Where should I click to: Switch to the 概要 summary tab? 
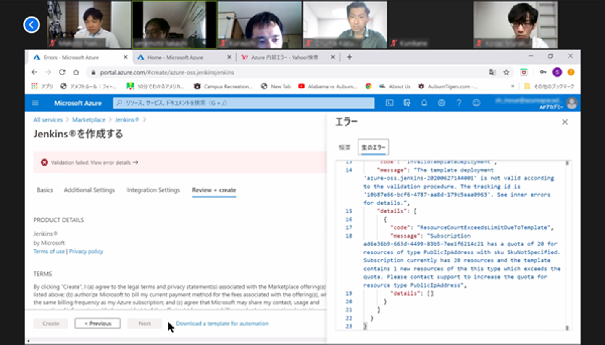pos(345,148)
